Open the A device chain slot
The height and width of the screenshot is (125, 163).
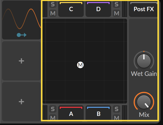click(71, 113)
